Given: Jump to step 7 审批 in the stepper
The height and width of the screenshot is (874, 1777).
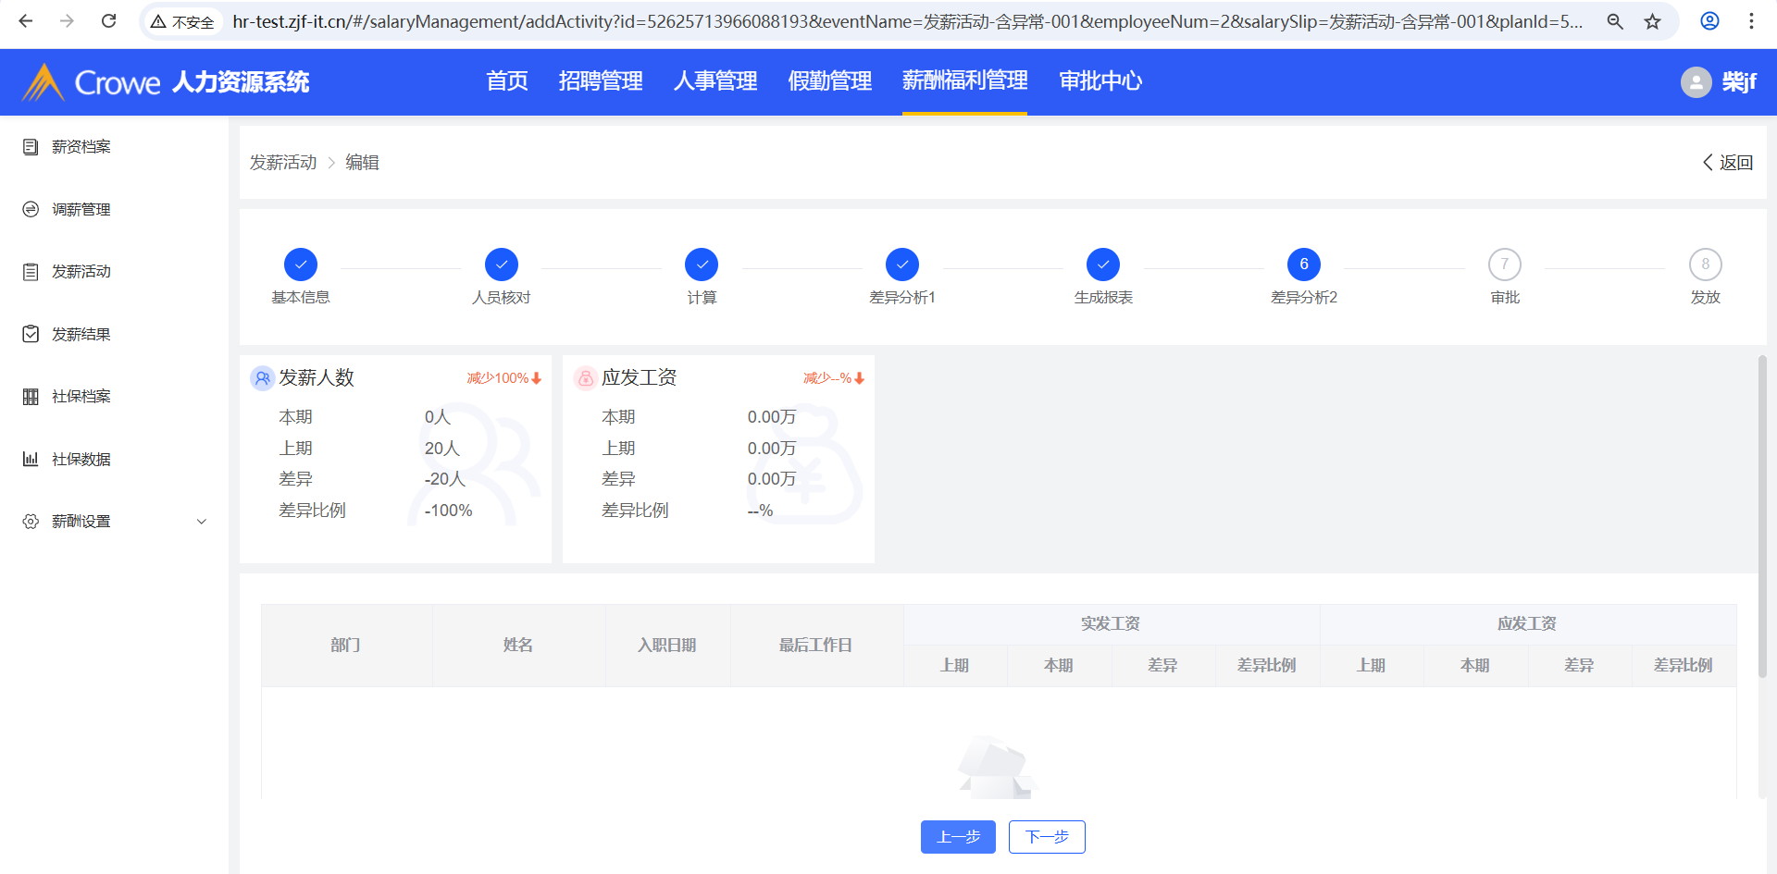Looking at the screenshot, I should pos(1505,265).
